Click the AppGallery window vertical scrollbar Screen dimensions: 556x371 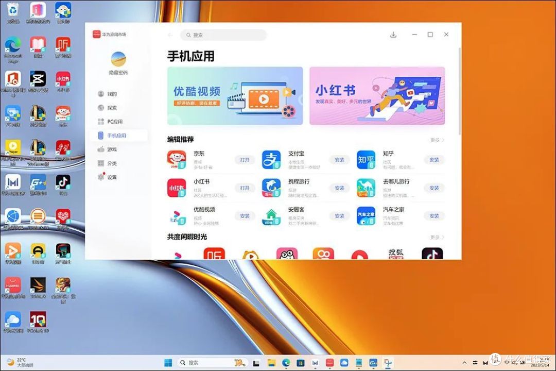click(x=460, y=91)
